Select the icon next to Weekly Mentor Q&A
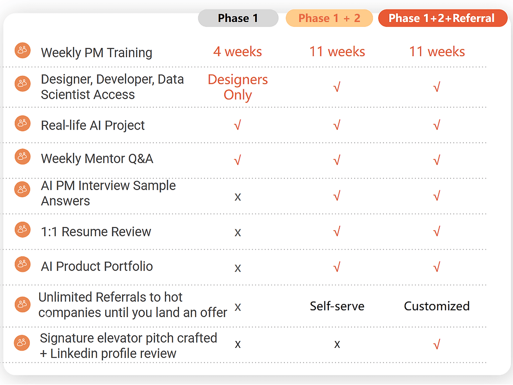513x385 pixels. (x=22, y=156)
